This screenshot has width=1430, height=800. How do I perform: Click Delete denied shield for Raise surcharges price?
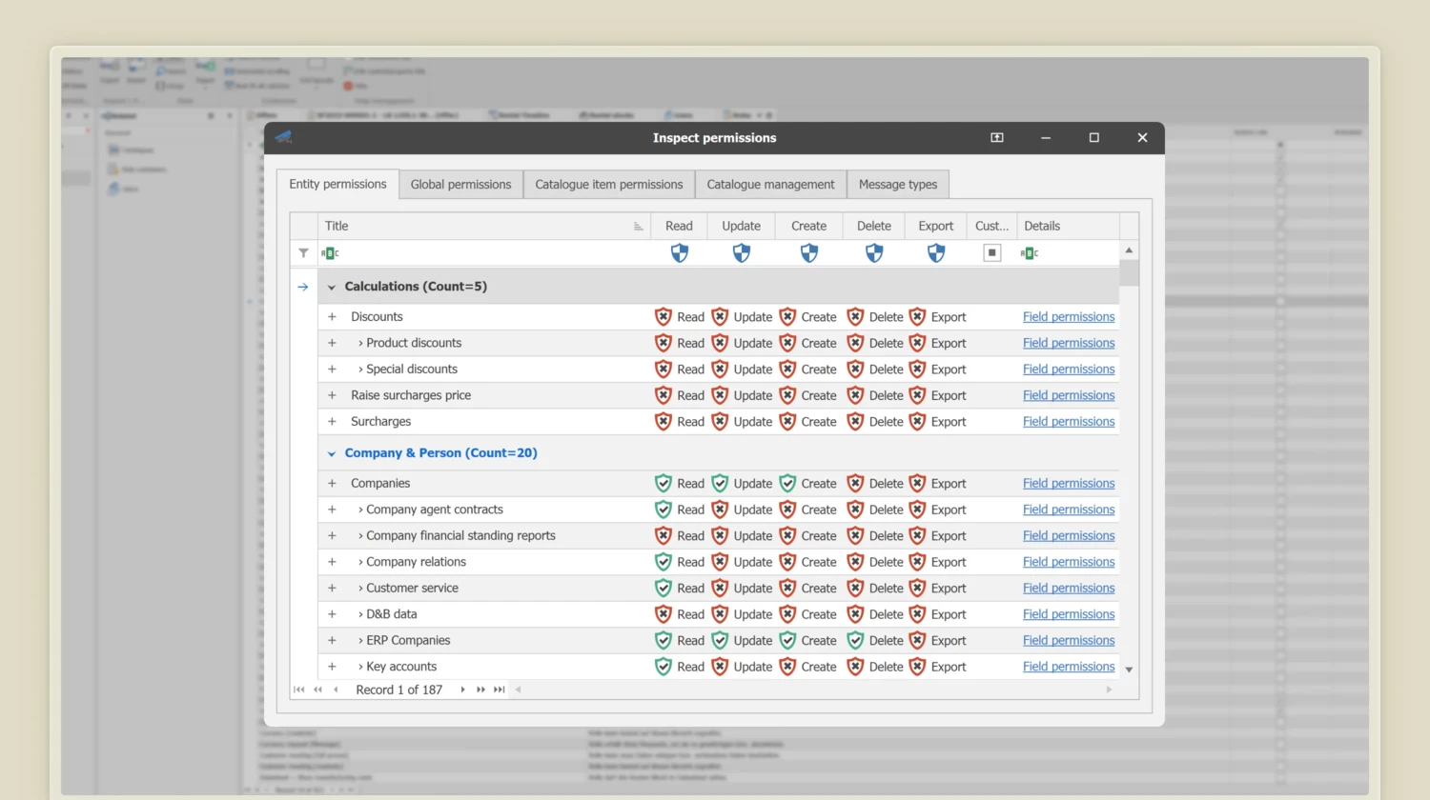855,395
